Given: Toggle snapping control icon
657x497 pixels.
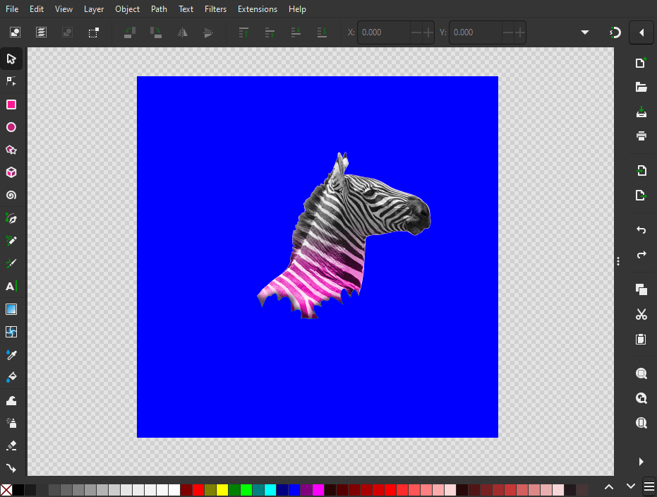Looking at the screenshot, I should coord(615,32).
